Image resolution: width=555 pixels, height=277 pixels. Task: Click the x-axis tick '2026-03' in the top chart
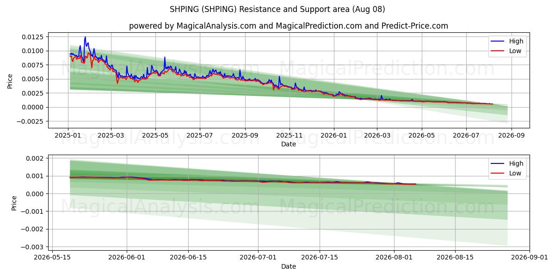[x=376, y=136]
